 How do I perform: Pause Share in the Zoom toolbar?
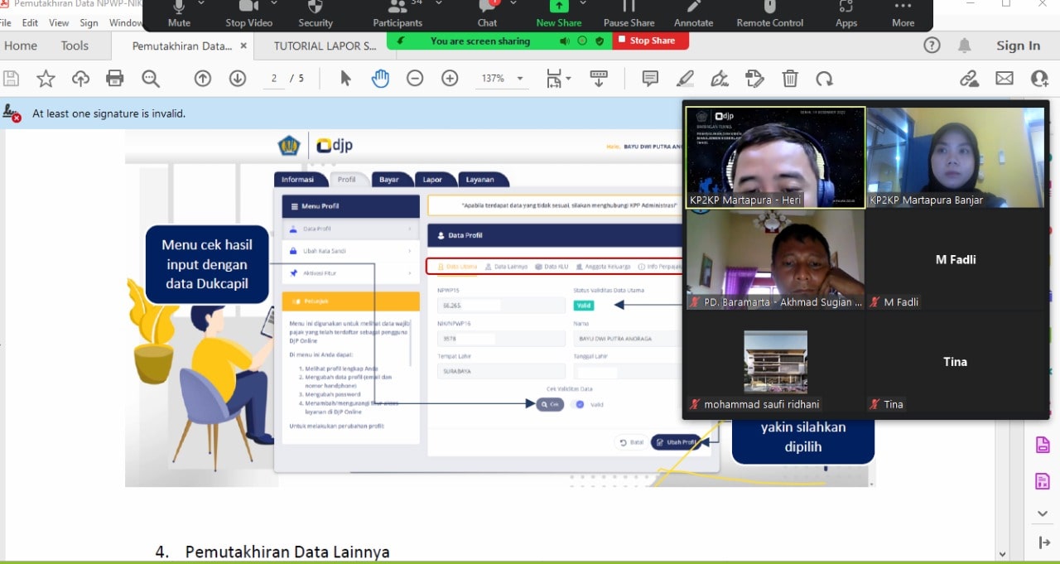629,14
